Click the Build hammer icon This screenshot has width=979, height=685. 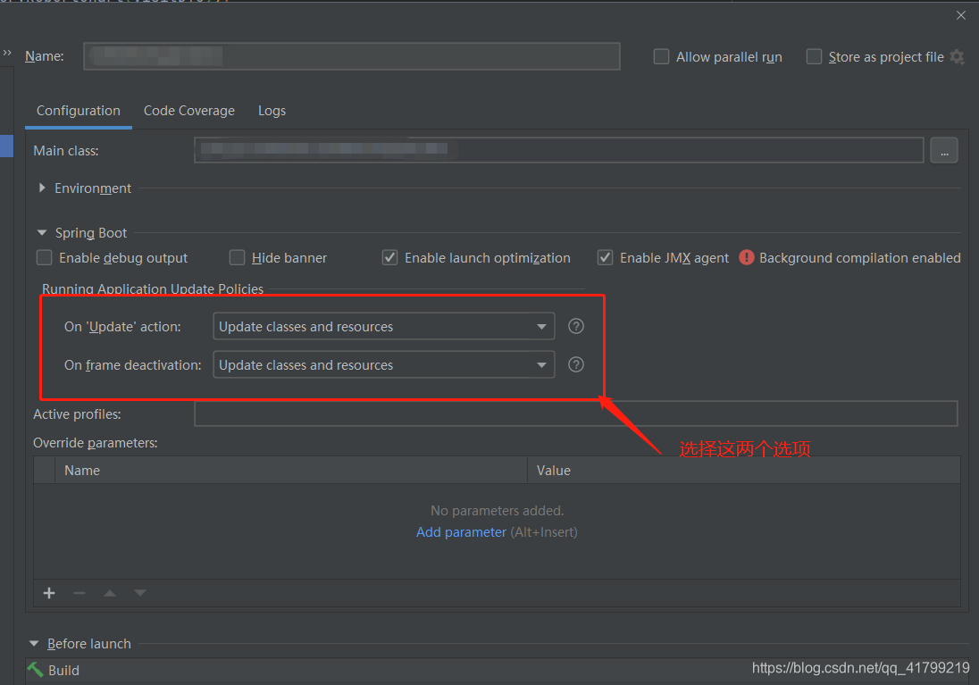point(35,670)
